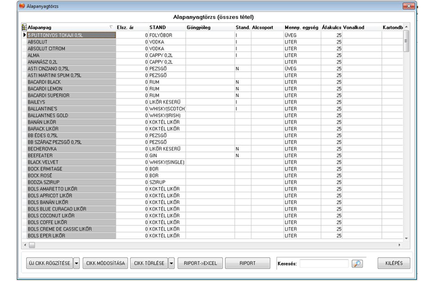Screen dimensions: 440x281
Task: Click the Alapanyagtörzs title bar app icon
Action: [x=22, y=6]
